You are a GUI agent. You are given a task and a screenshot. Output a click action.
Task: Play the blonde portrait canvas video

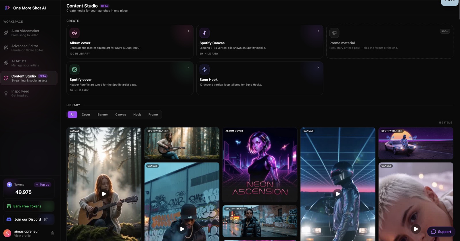416,229
